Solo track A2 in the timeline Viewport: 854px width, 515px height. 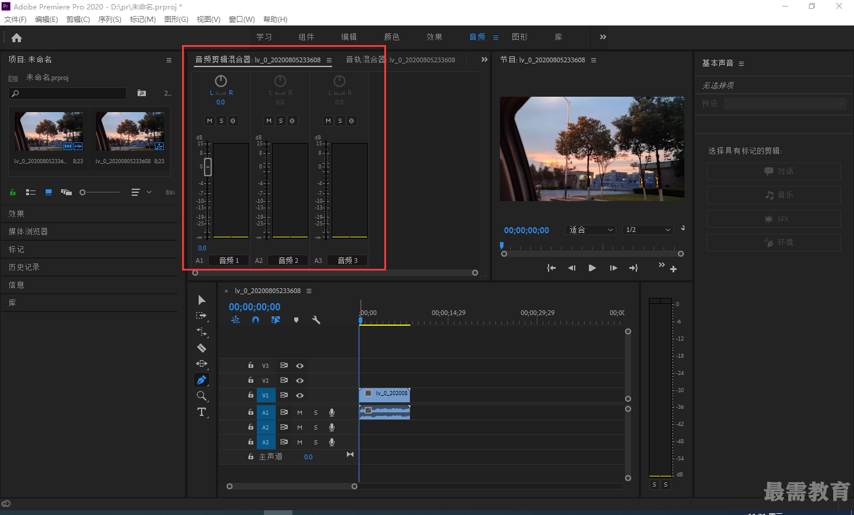pos(316,427)
